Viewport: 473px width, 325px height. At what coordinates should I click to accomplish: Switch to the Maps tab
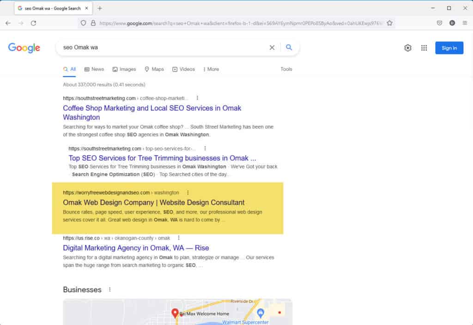pos(154,69)
